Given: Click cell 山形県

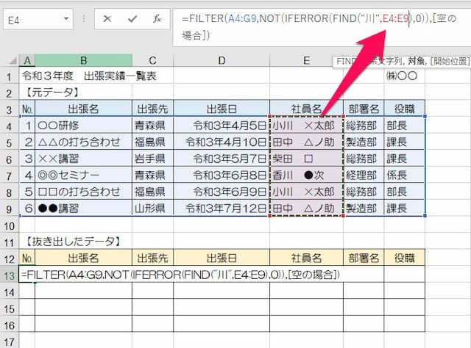Looking at the screenshot, I should tap(152, 208).
